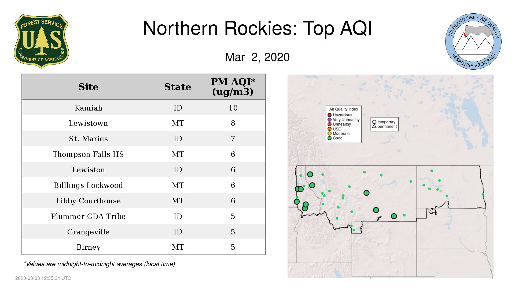Select the Unhealthy legend swatch
This screenshot has width=515, height=289.
click(x=329, y=124)
